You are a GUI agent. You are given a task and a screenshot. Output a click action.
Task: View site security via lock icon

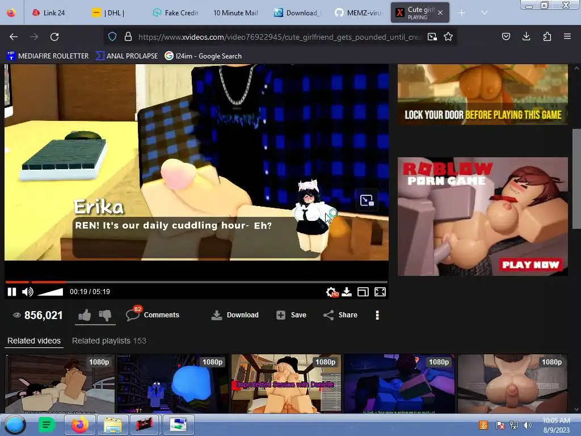[x=128, y=36]
